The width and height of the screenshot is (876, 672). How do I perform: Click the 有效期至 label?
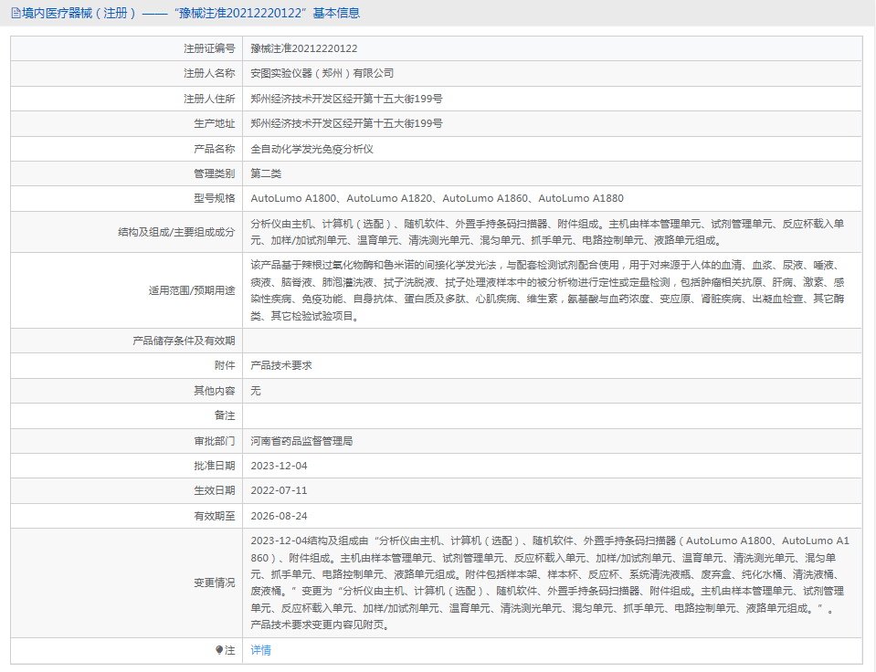point(215,516)
